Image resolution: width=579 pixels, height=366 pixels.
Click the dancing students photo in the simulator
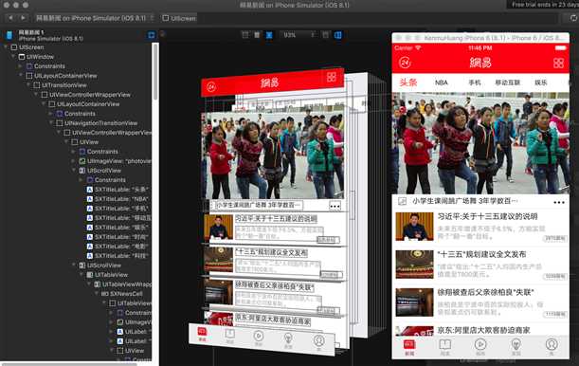coord(480,143)
